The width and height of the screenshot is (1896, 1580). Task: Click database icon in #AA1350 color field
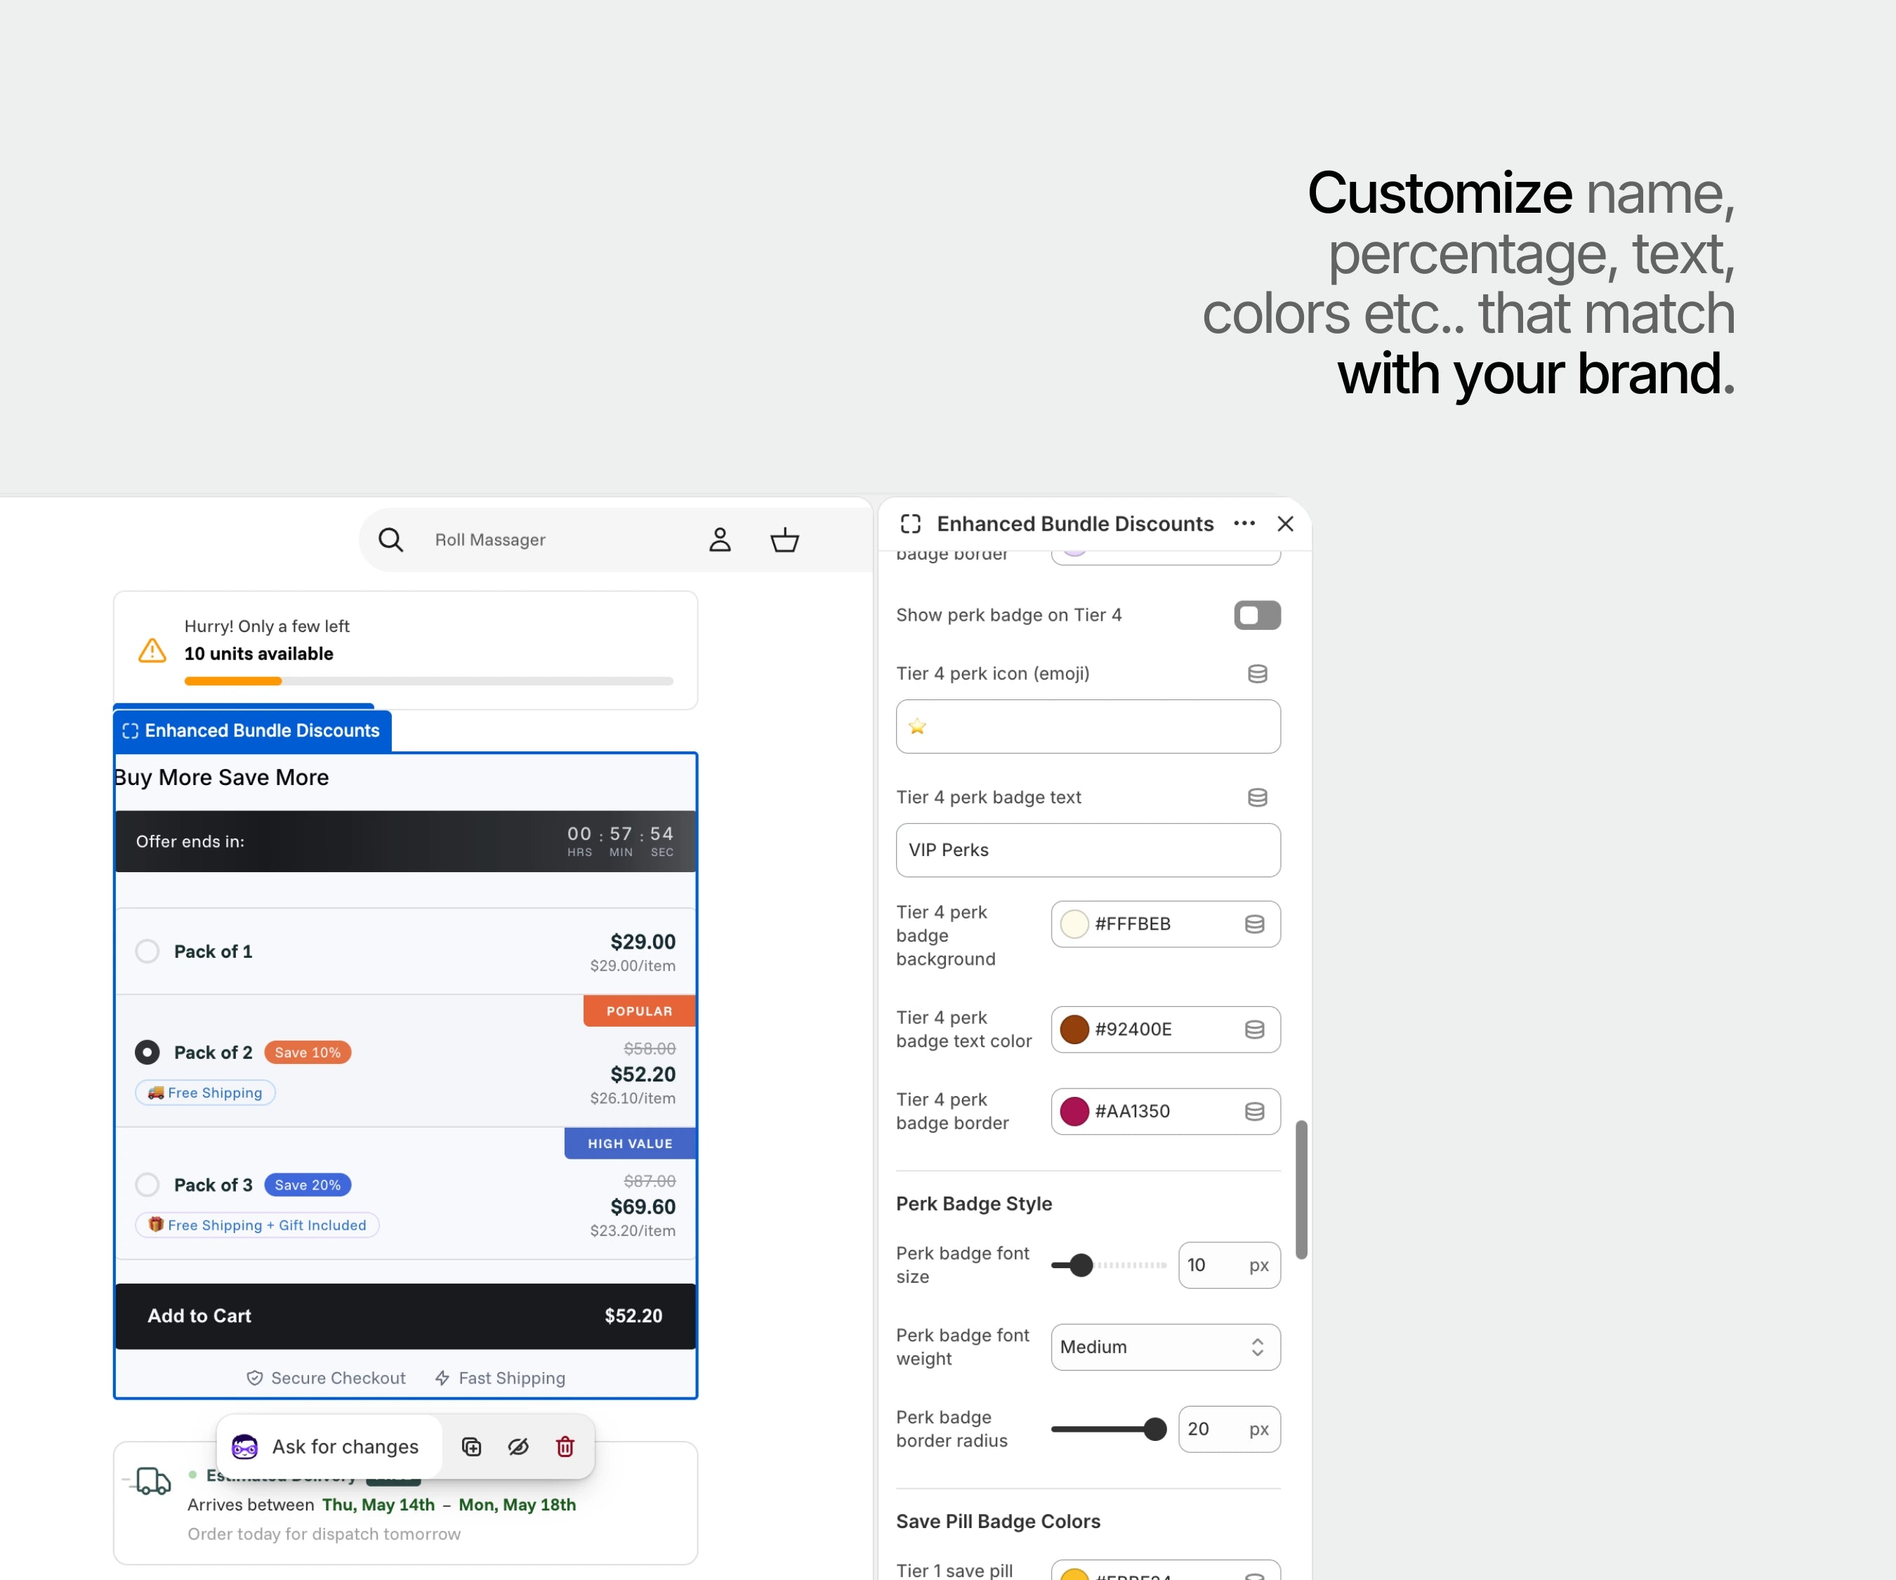(1254, 1112)
